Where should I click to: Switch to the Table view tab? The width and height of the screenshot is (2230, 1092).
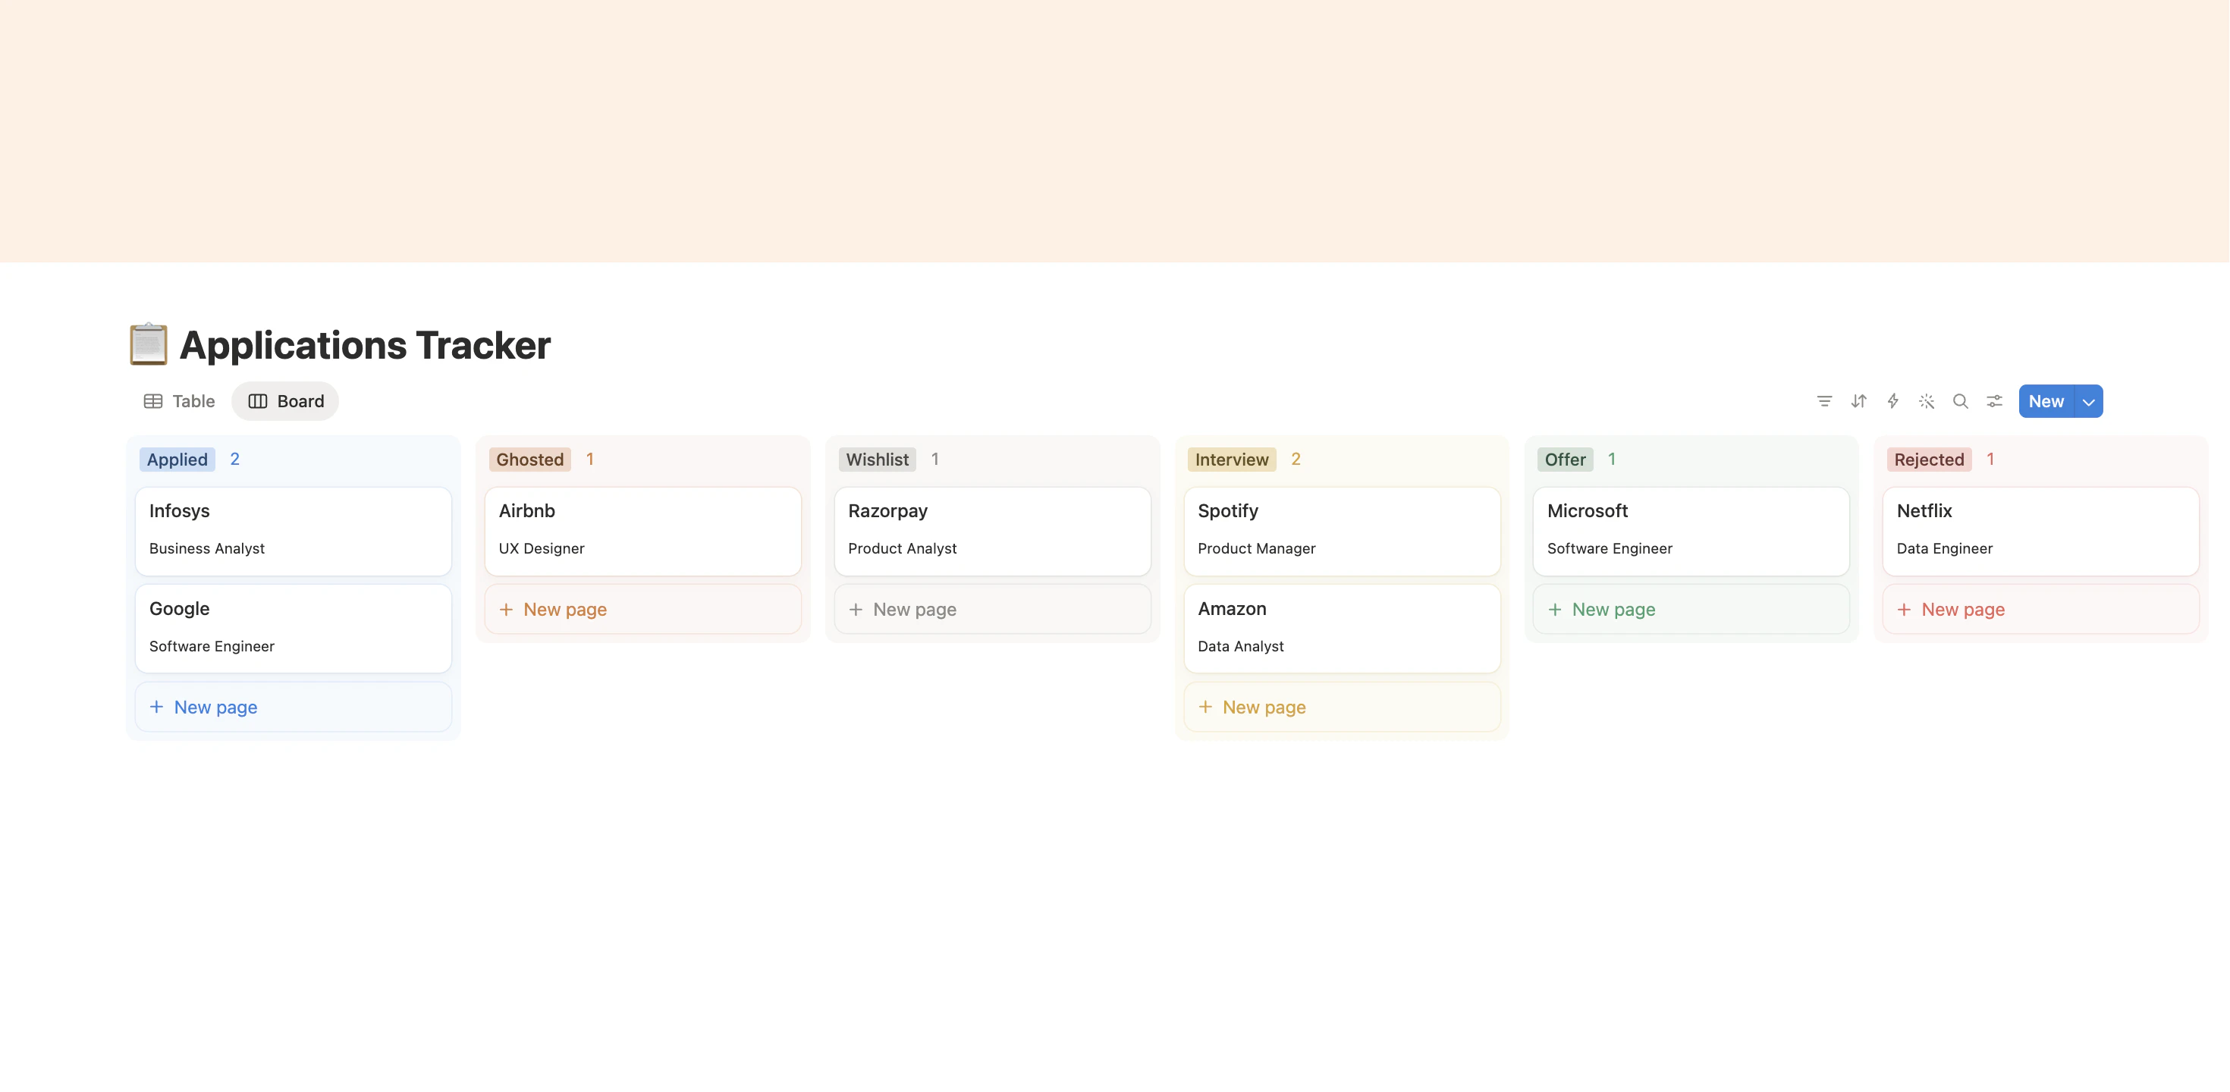click(x=179, y=401)
